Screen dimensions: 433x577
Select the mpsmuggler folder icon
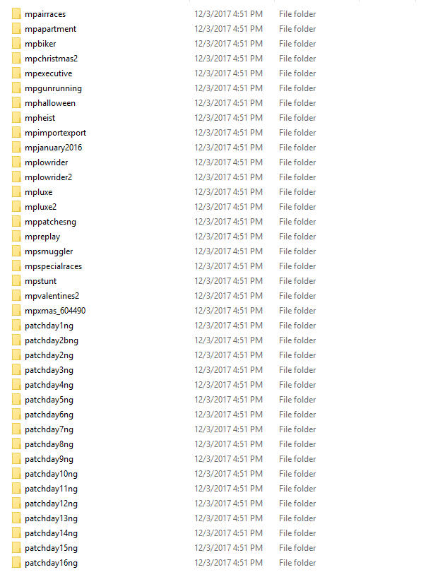coord(16,251)
